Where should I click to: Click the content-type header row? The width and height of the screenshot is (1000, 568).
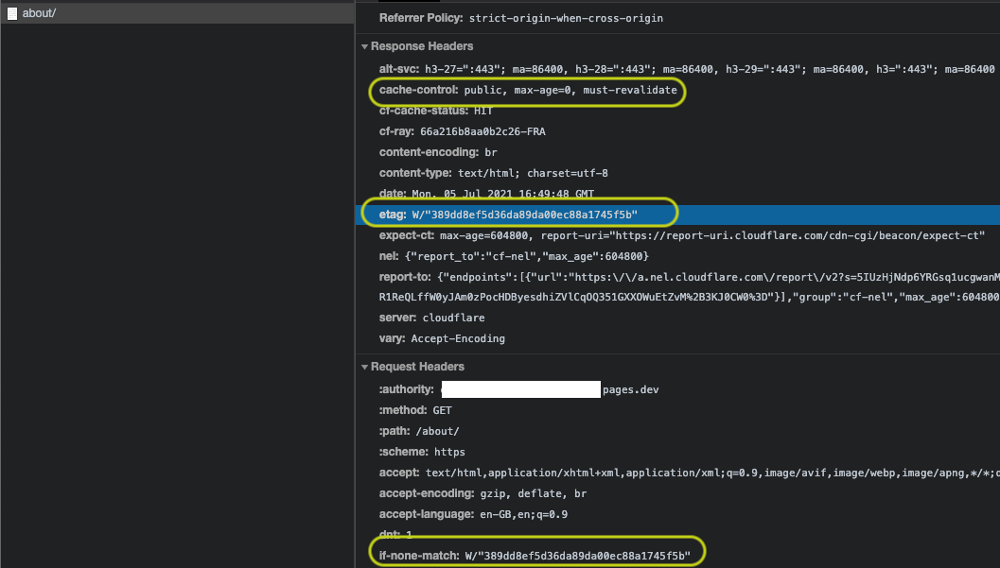pyautogui.click(x=493, y=173)
